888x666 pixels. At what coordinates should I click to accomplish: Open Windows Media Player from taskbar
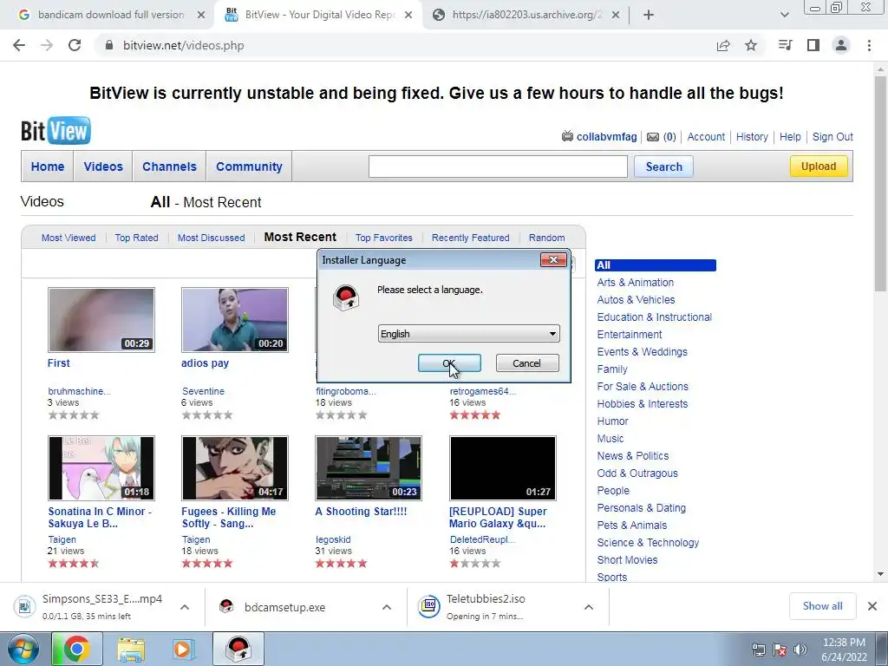183,649
